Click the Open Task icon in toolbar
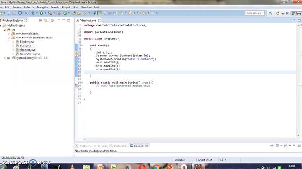 coord(79,13)
